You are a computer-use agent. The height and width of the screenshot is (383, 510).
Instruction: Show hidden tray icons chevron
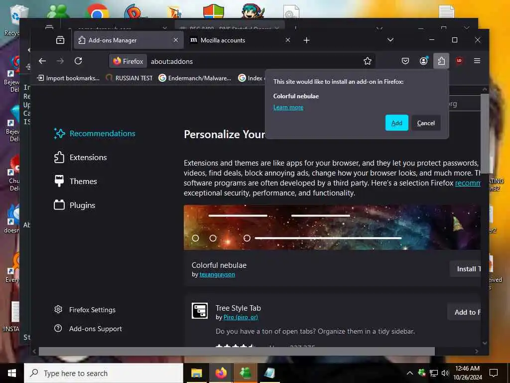point(410,373)
